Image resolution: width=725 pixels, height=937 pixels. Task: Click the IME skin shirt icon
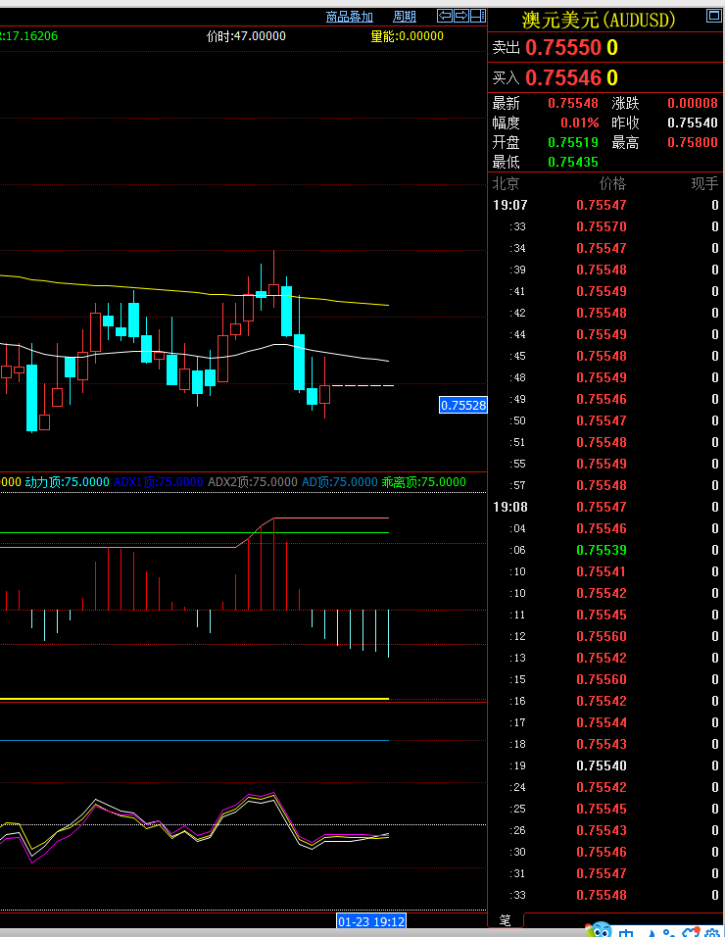pos(689,932)
